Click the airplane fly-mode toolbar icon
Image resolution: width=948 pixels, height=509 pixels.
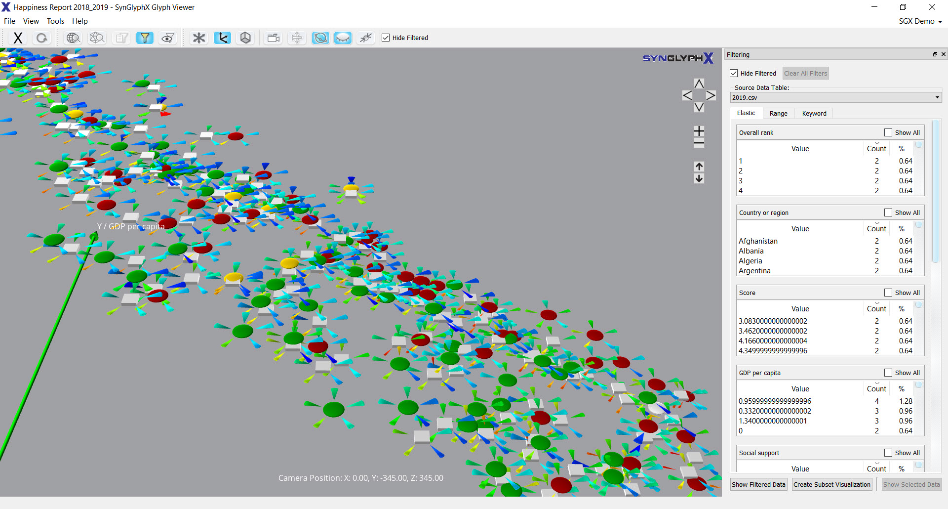point(297,38)
